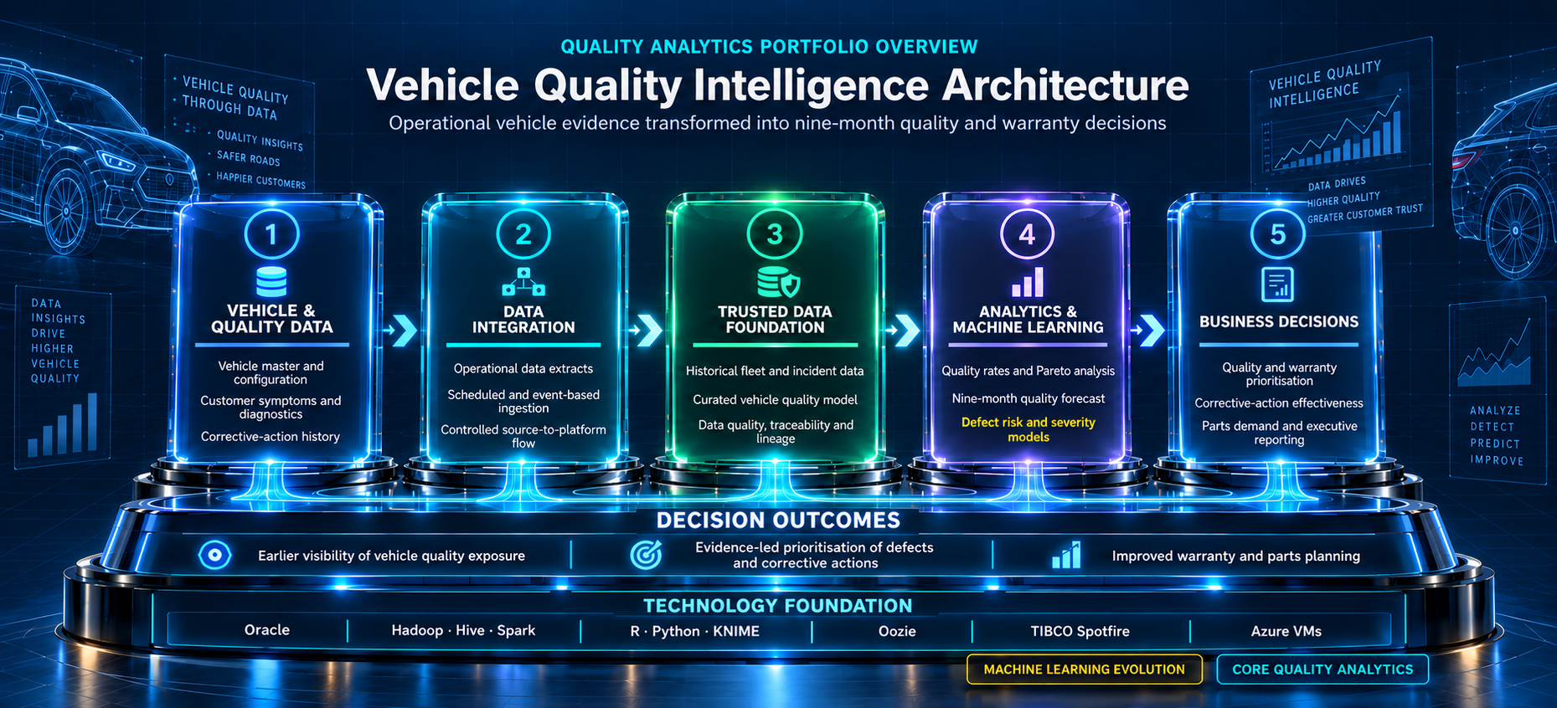Click the Hadoop · Hive · Spark cell

click(x=463, y=630)
